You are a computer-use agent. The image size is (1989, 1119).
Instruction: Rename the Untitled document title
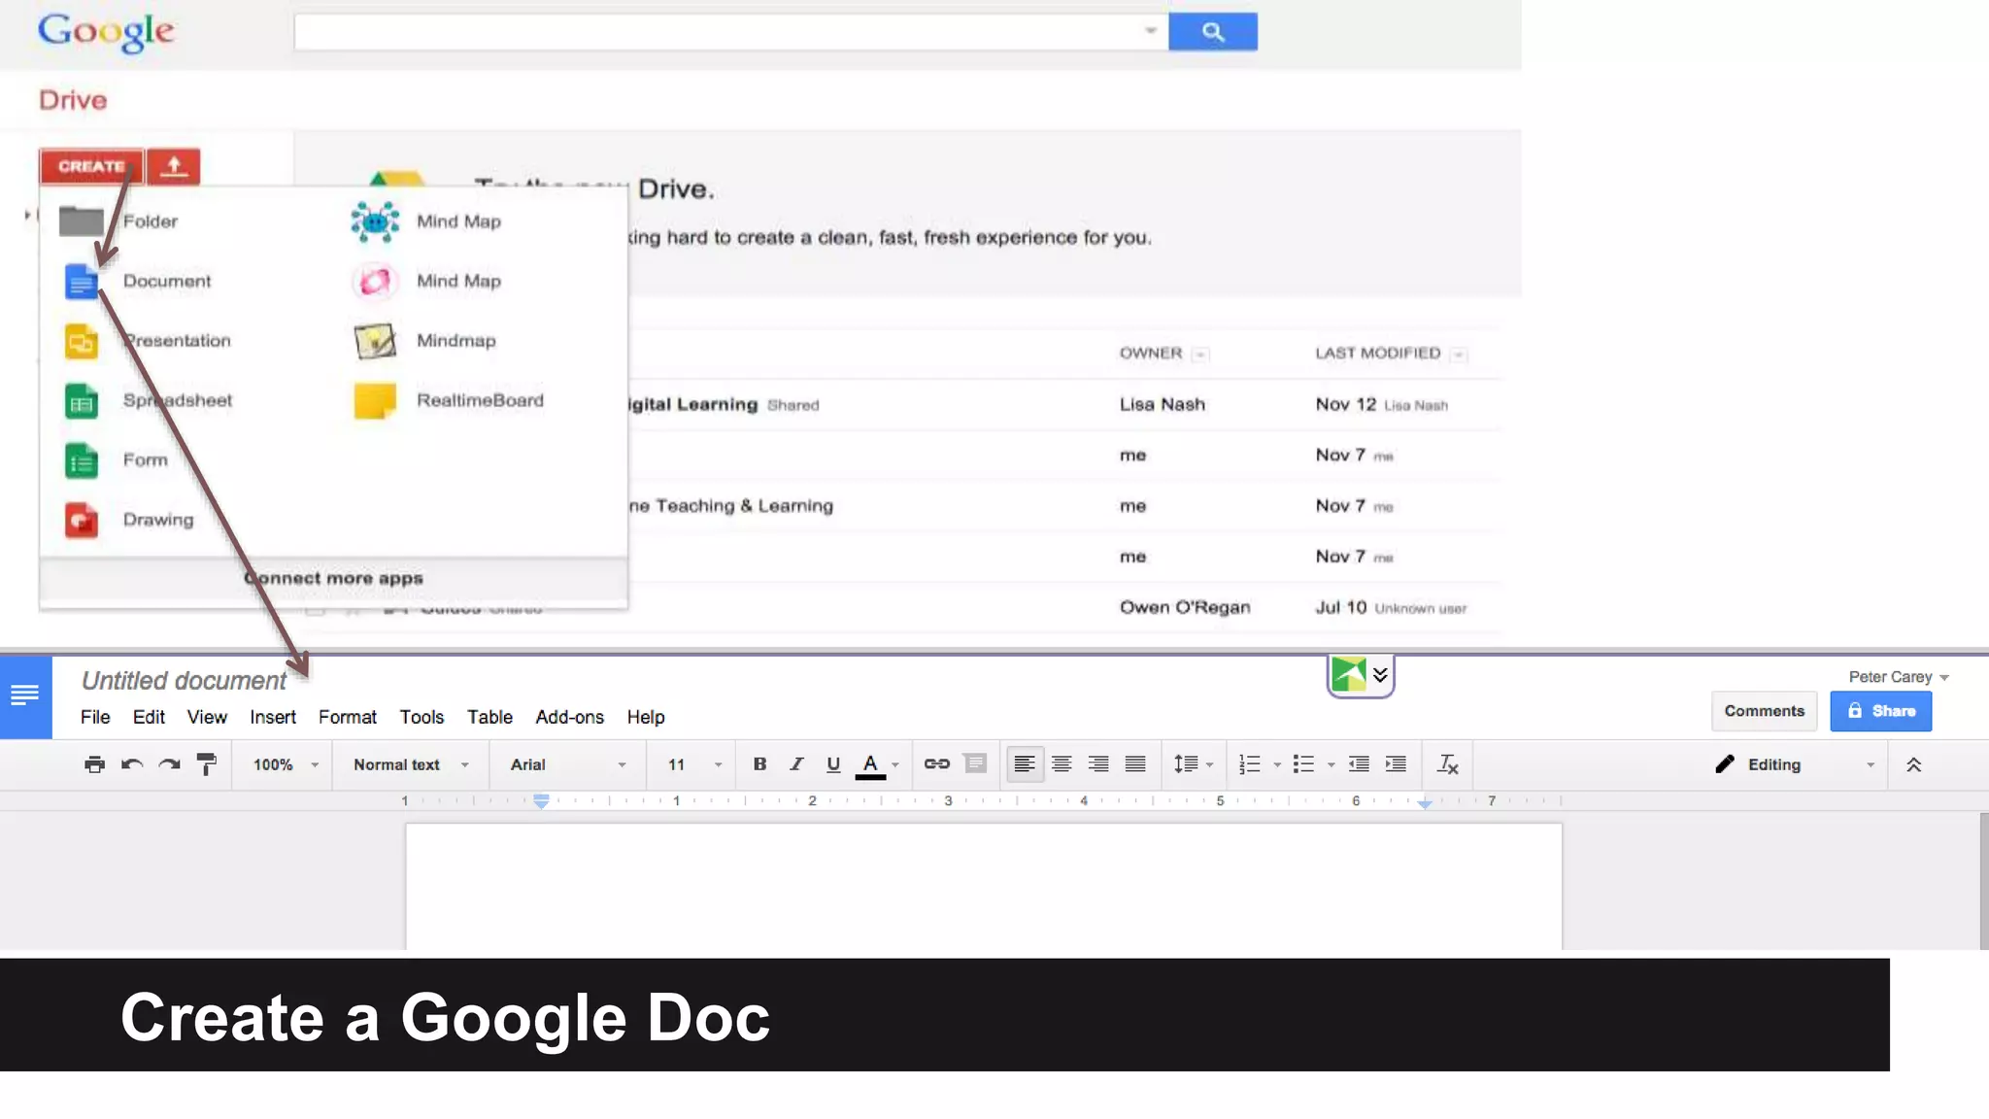pos(184,681)
